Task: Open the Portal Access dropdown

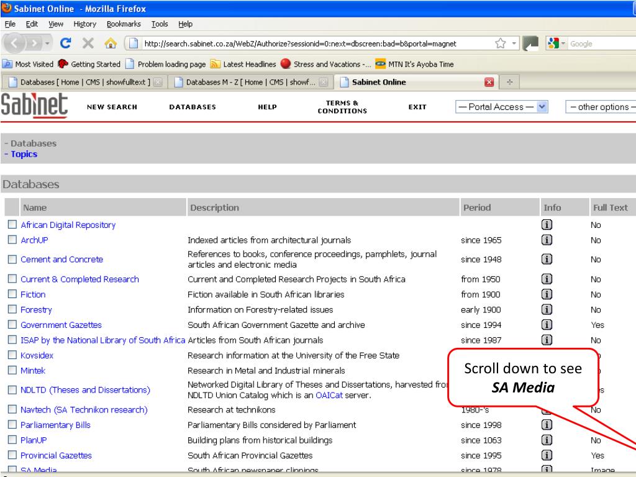Action: 502,107
